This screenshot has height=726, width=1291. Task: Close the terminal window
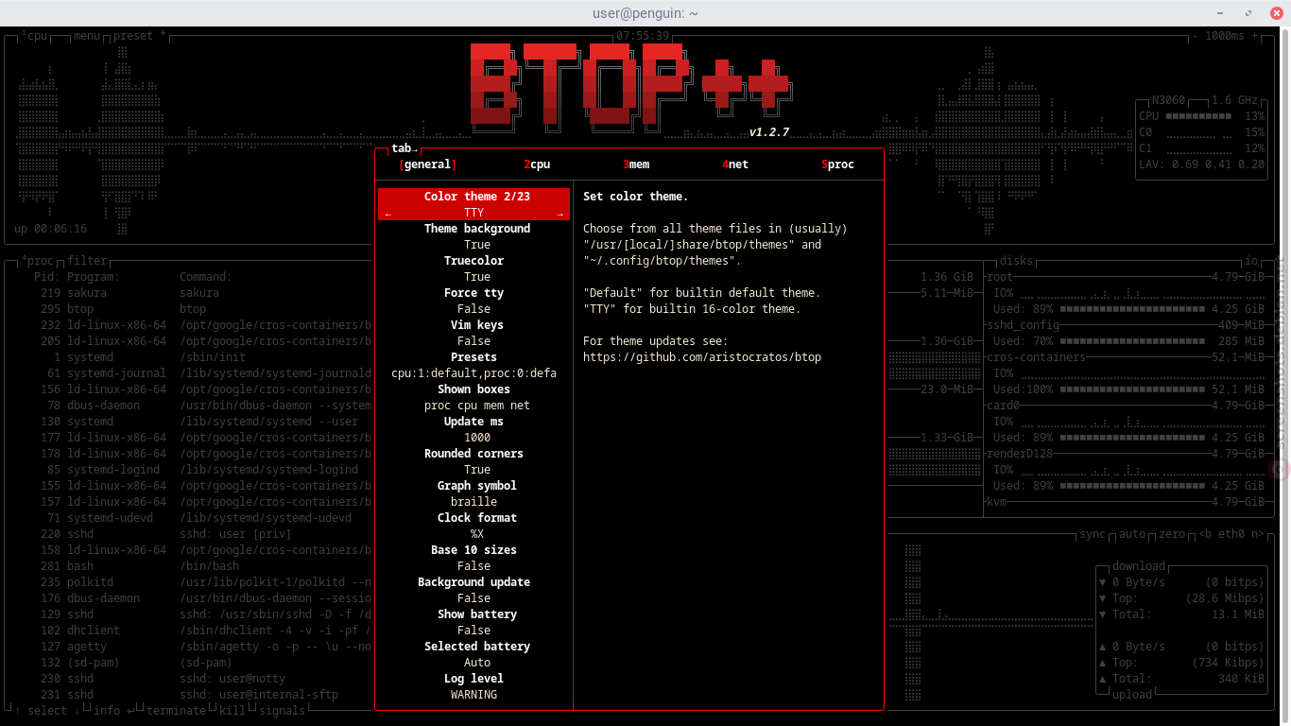pos(1277,12)
